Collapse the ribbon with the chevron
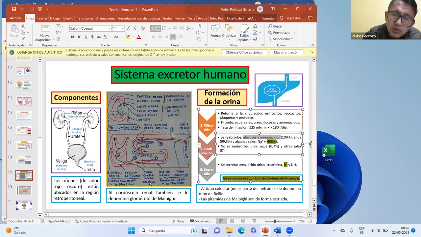The width and height of the screenshot is (421, 237). point(312,45)
